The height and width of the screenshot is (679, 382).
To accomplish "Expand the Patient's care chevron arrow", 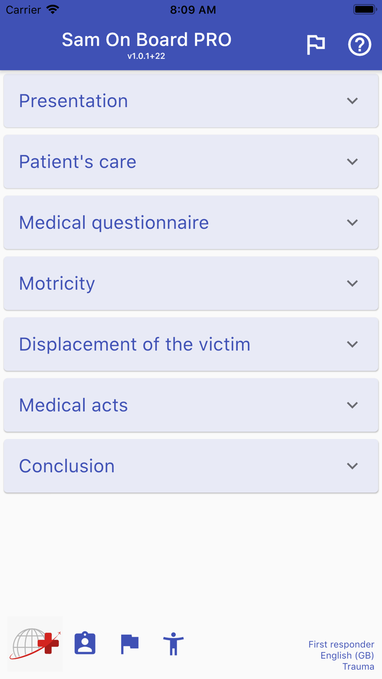I will (353, 162).
